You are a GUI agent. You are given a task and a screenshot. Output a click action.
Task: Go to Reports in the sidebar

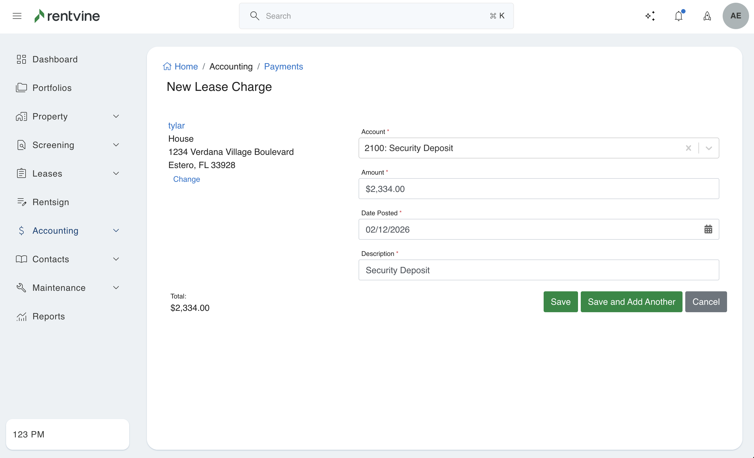pyautogui.click(x=49, y=316)
